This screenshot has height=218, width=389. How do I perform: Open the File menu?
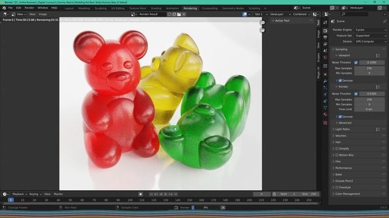10,8
